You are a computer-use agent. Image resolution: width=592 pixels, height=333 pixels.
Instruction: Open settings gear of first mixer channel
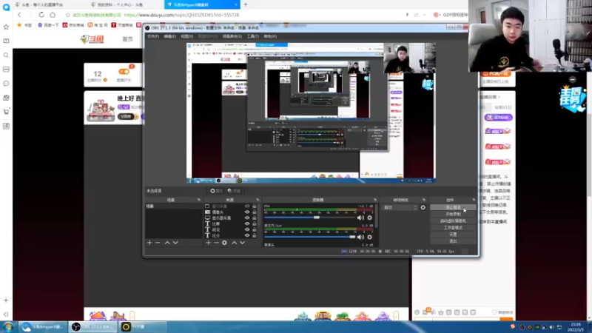(x=369, y=218)
